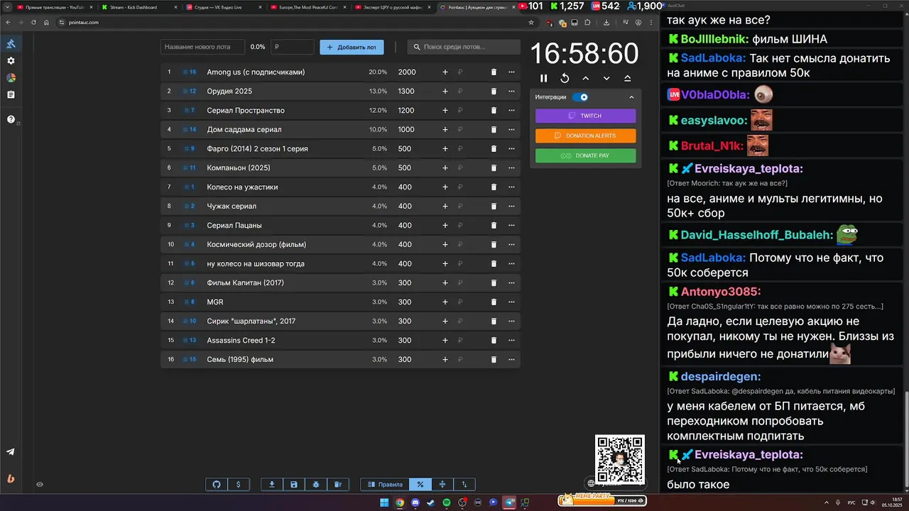Delete Фарго (2014) 2 сезон lot

(494, 149)
